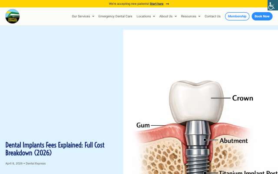The height and width of the screenshot is (174, 278).
Task: Click the Dental Implants Fees Explained heading
Action: click(55, 149)
